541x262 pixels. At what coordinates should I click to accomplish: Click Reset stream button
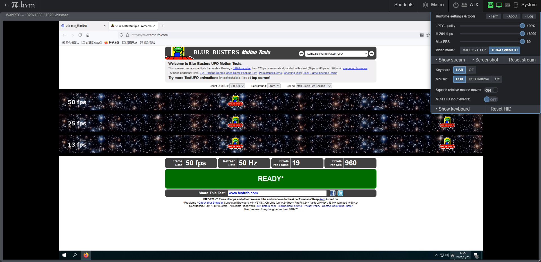pyautogui.click(x=522, y=60)
